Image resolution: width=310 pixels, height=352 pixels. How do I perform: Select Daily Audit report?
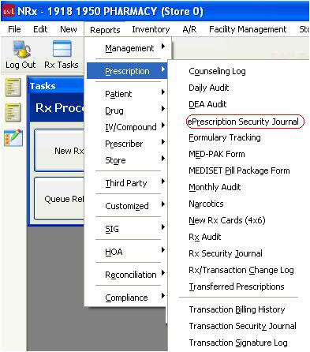pyautogui.click(x=209, y=88)
